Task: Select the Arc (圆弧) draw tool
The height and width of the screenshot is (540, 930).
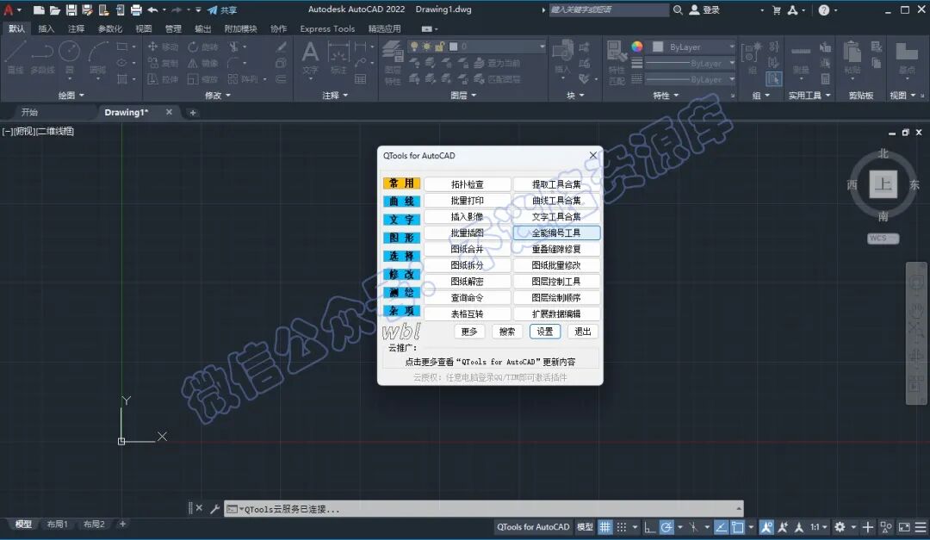Action: tap(97, 59)
